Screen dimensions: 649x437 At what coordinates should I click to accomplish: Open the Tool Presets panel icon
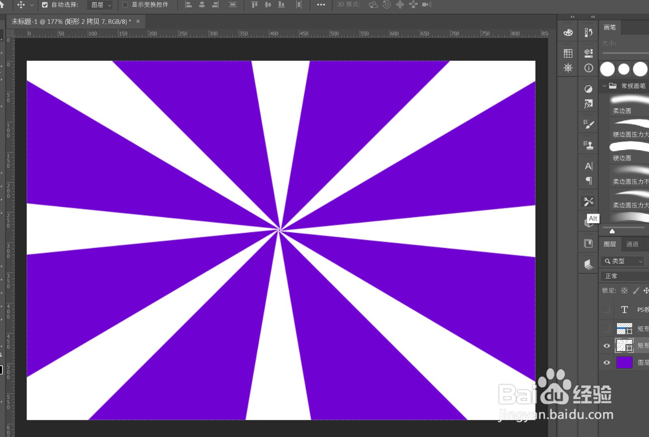click(589, 201)
